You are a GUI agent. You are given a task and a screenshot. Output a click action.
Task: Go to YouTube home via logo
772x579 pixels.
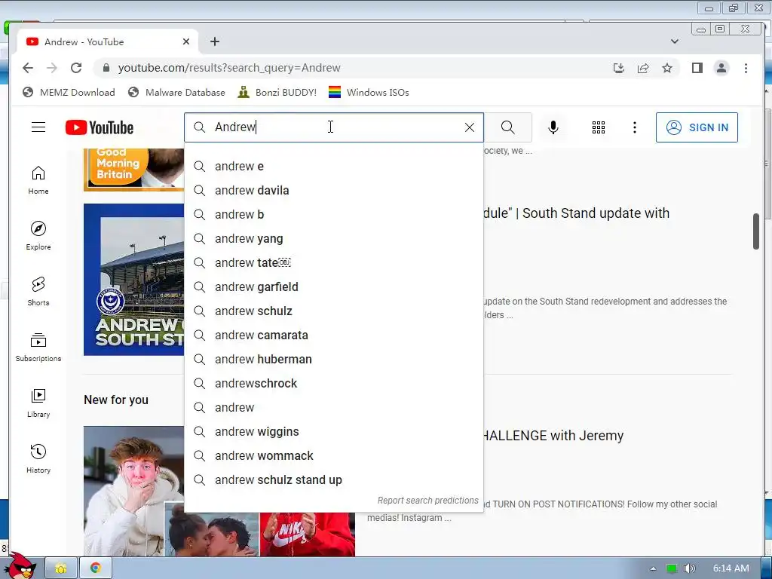click(x=100, y=127)
